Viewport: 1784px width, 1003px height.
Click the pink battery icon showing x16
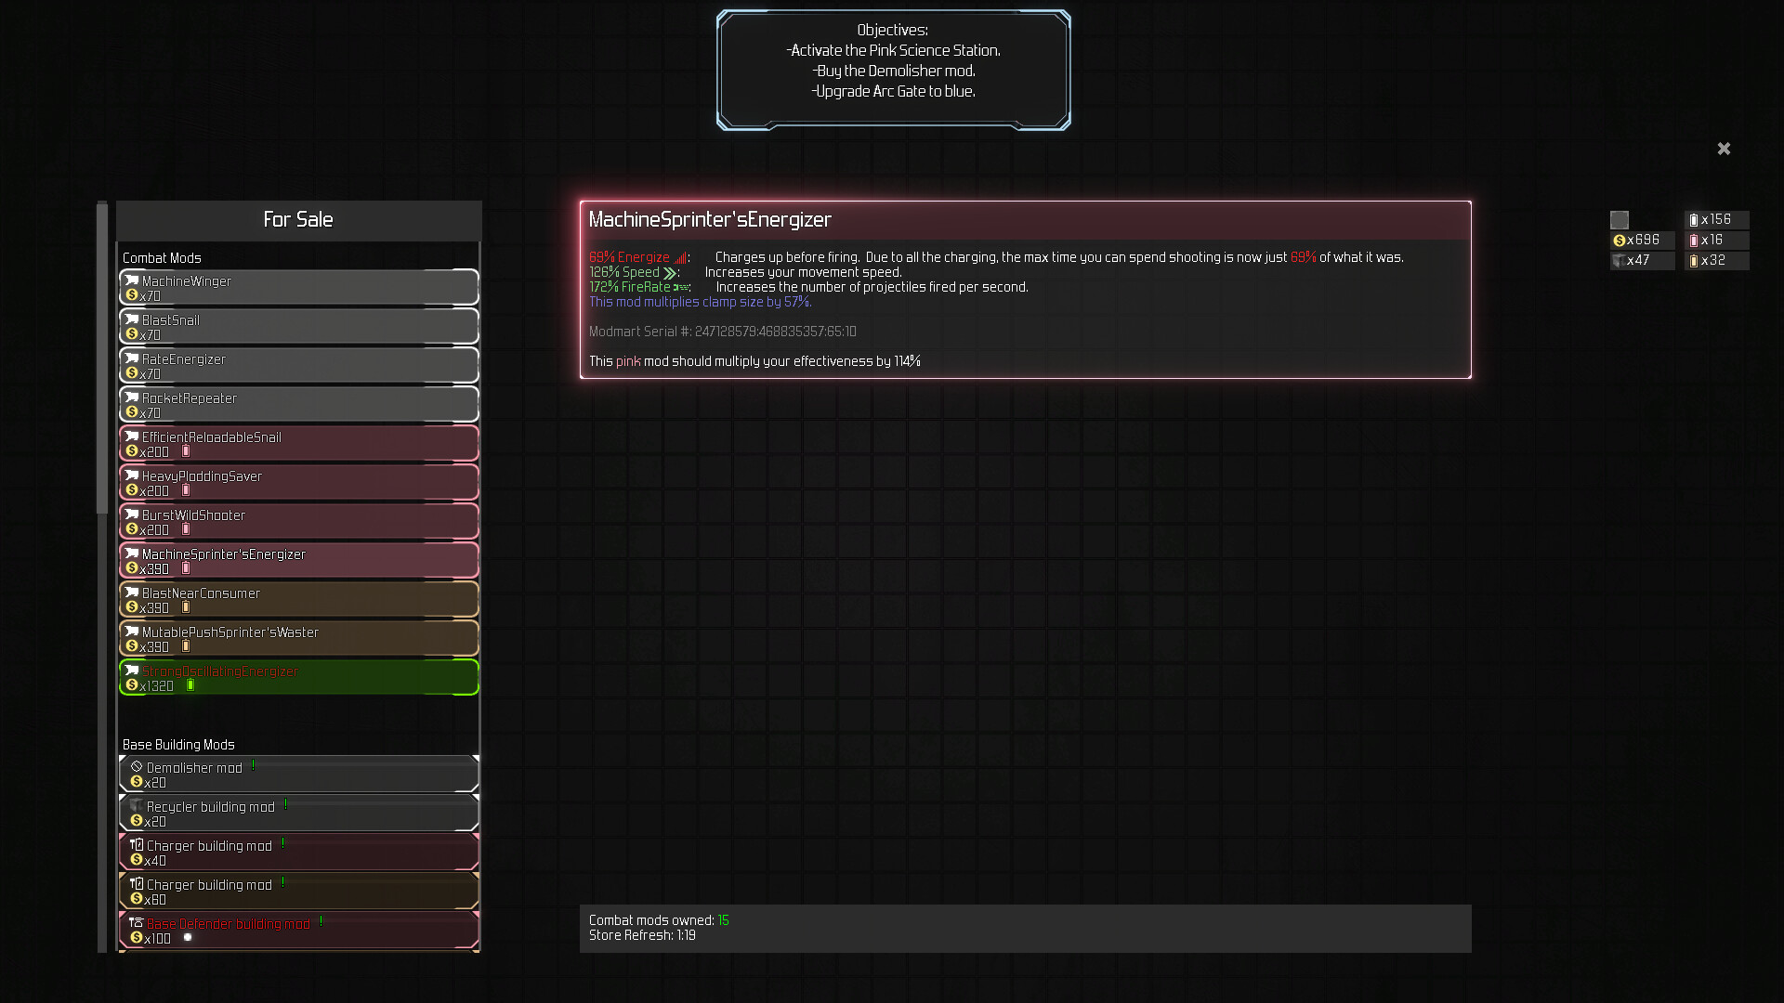pyautogui.click(x=1696, y=240)
